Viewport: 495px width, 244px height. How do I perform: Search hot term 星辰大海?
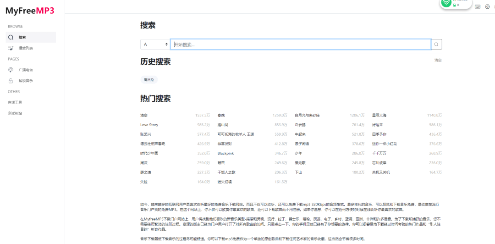coord(379,116)
